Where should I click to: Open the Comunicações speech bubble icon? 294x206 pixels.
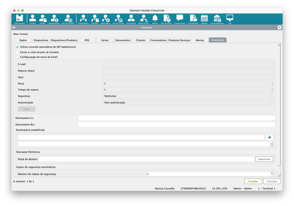[180, 19]
